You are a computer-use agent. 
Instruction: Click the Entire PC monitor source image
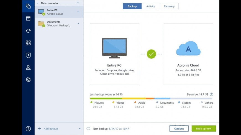(114, 48)
